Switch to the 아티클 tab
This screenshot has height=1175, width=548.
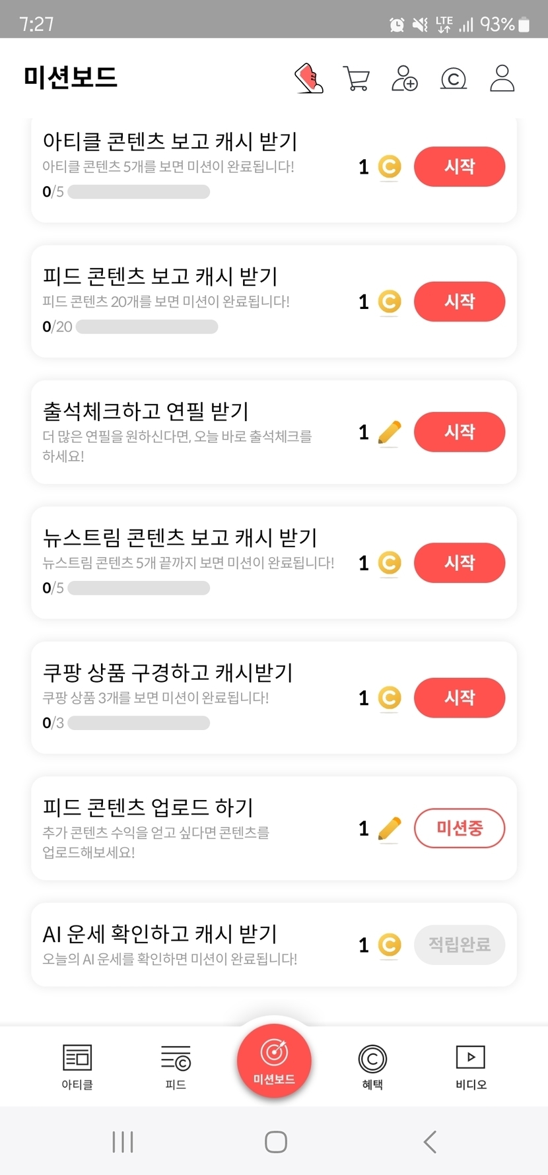tap(77, 1065)
